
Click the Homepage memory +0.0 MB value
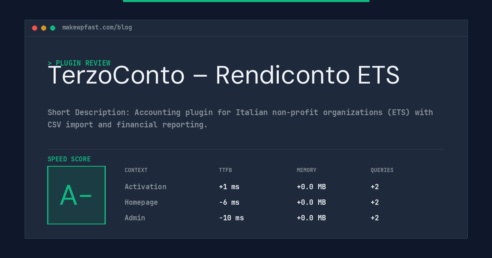pos(311,202)
